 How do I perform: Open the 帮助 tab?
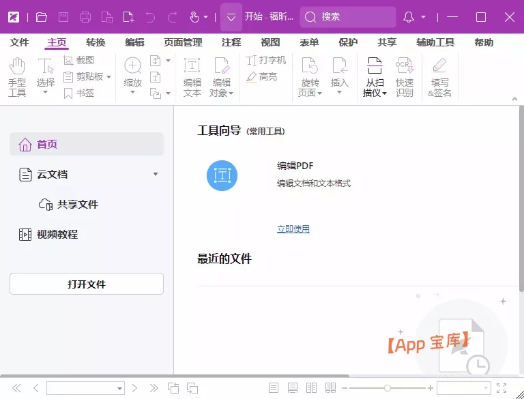[x=484, y=42]
